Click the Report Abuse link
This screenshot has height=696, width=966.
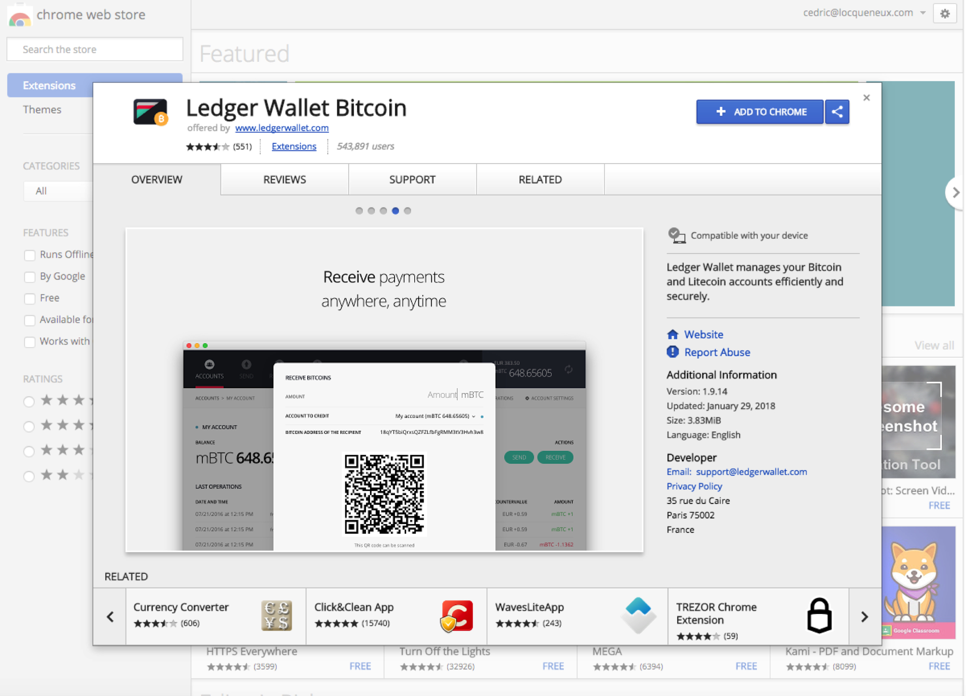(717, 352)
